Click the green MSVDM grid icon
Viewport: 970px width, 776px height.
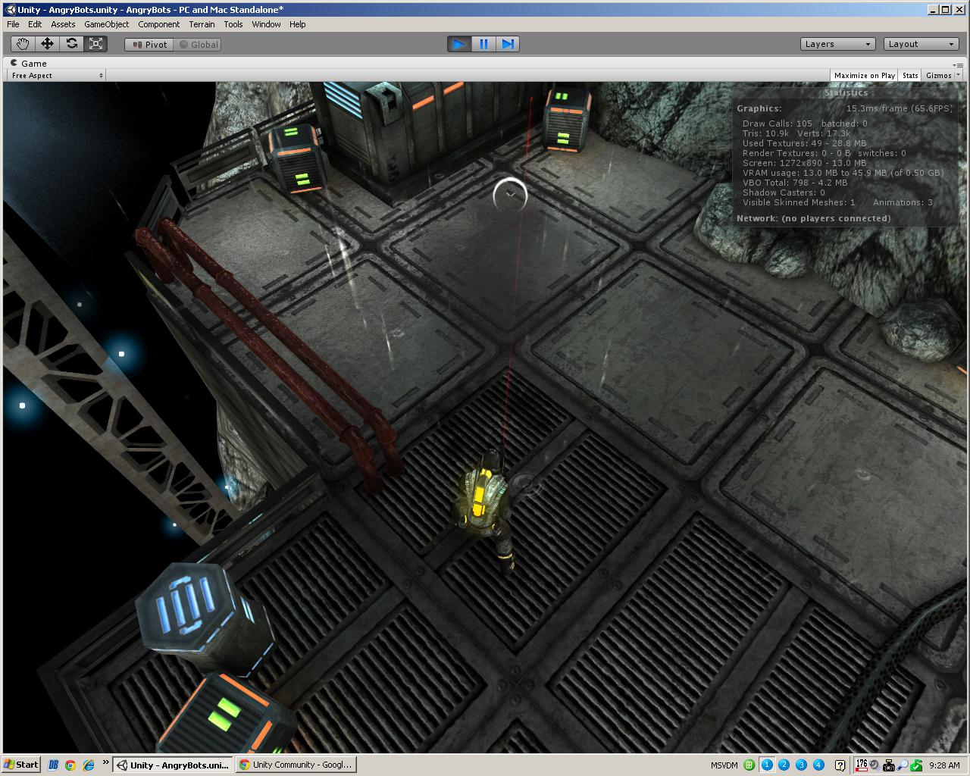point(749,765)
